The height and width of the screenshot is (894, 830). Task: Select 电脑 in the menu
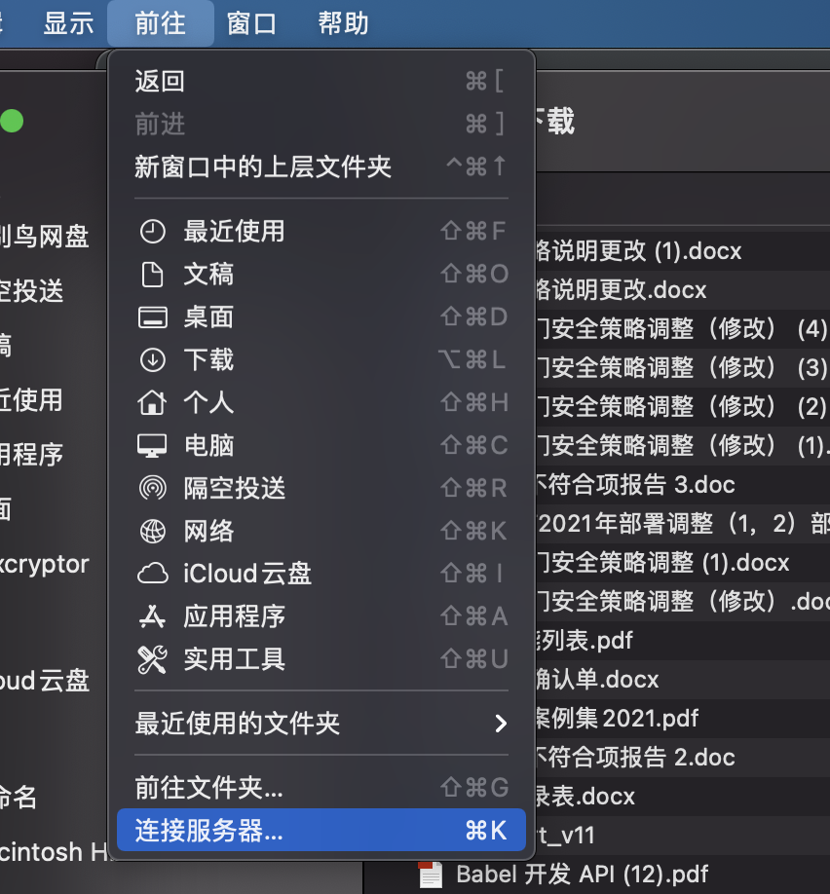point(321,445)
